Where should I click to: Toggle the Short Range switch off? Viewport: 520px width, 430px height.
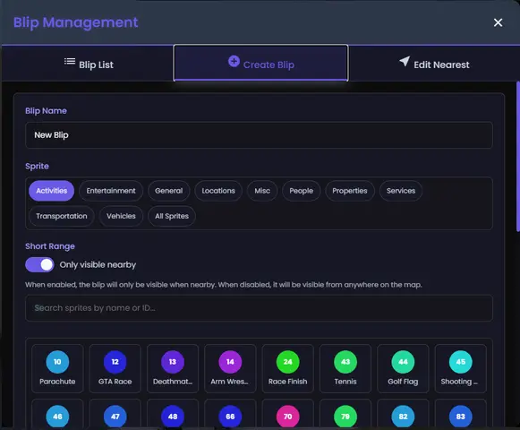tap(39, 264)
